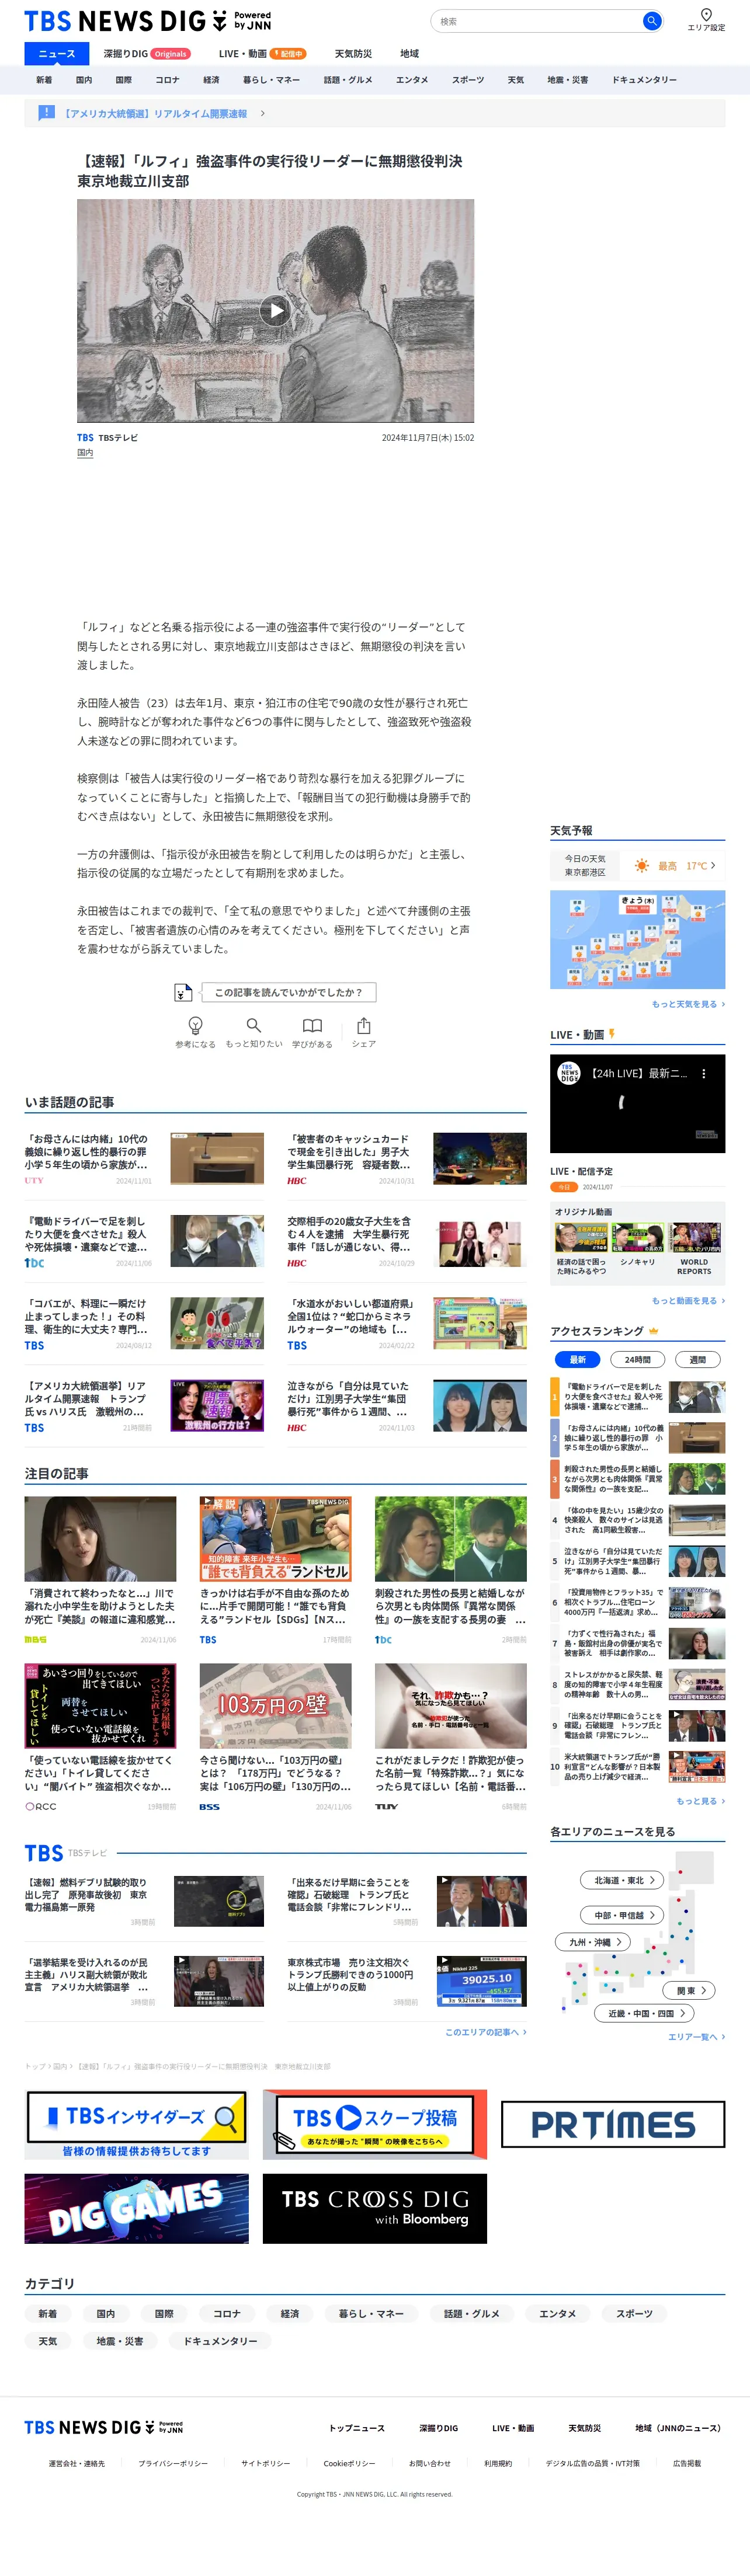Play the ルフィ強盗事件 article video
Viewport: 750px width, 2576px height.
pyautogui.click(x=276, y=311)
